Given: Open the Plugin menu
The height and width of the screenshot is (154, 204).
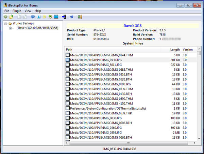Looking at the screenshot, I should click(x=17, y=11).
